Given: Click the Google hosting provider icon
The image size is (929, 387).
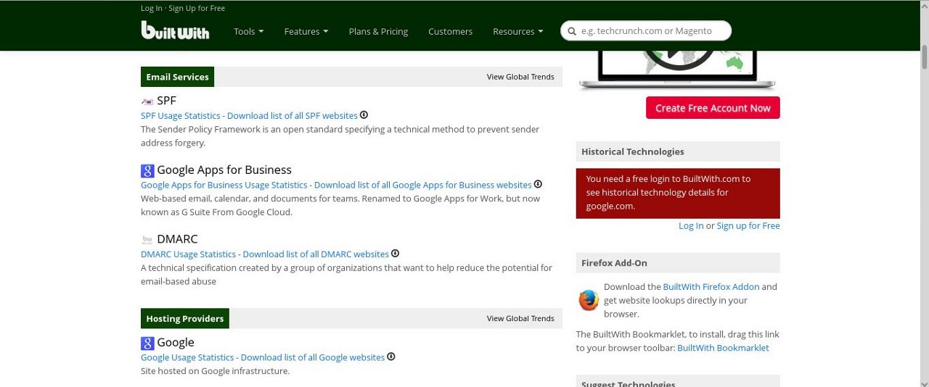Looking at the screenshot, I should pyautogui.click(x=147, y=344).
